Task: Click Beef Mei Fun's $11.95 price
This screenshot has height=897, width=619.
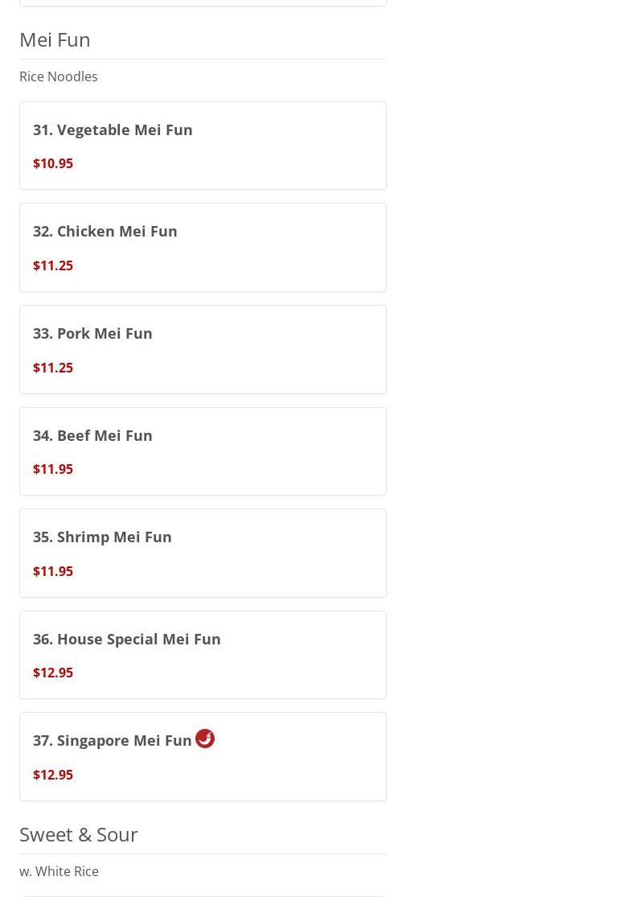Action: [x=53, y=469]
